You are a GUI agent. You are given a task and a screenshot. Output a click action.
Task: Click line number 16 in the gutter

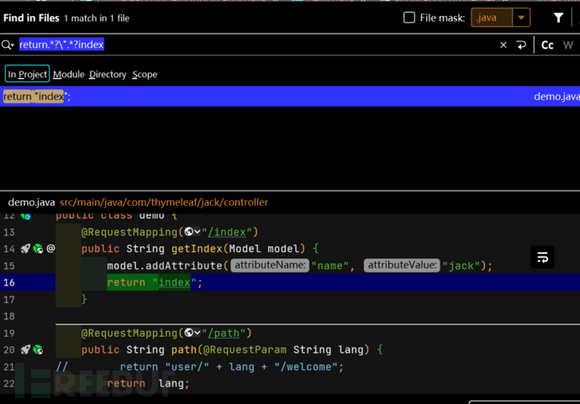point(9,282)
